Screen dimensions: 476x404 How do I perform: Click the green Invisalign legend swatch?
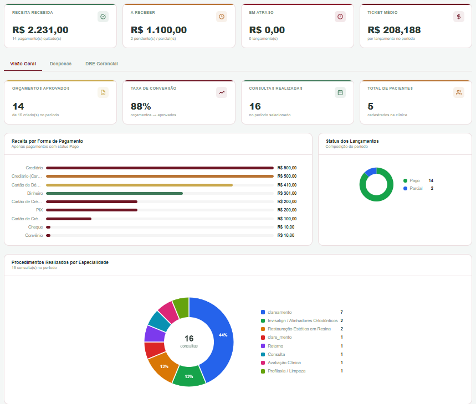tap(263, 320)
